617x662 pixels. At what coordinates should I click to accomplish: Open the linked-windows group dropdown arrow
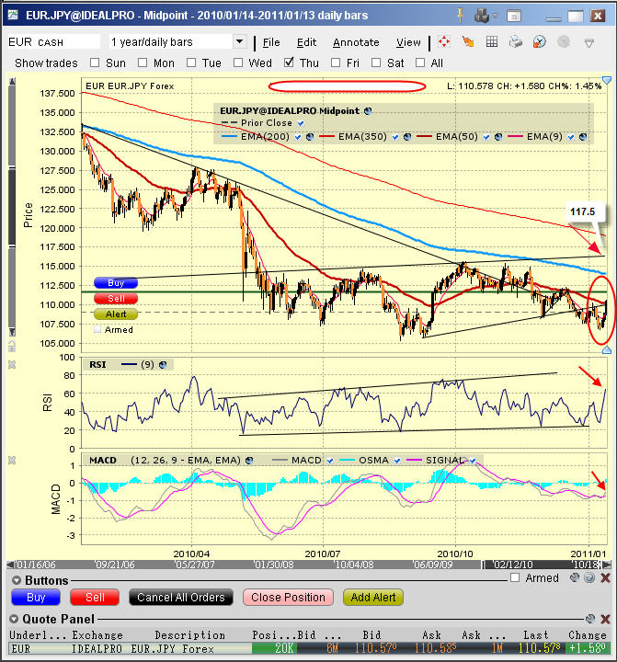click(495, 16)
